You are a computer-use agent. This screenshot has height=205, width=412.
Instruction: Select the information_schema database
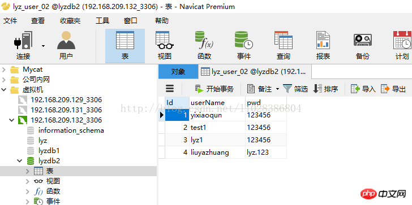(x=71, y=130)
